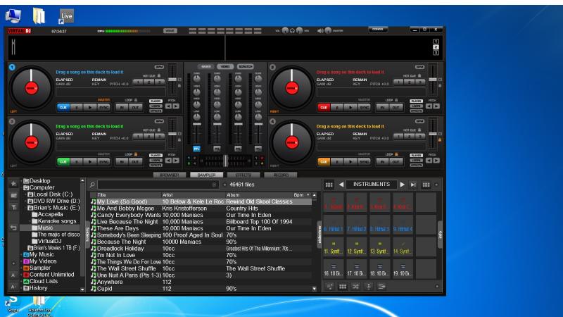Trigger sampler pad 16 10 Bk
The width and height of the screenshot is (563, 317).
[x=334, y=269]
